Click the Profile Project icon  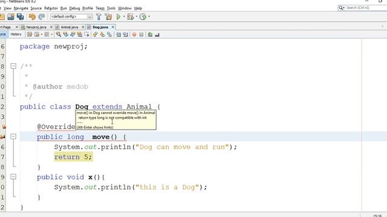[x=143, y=16]
